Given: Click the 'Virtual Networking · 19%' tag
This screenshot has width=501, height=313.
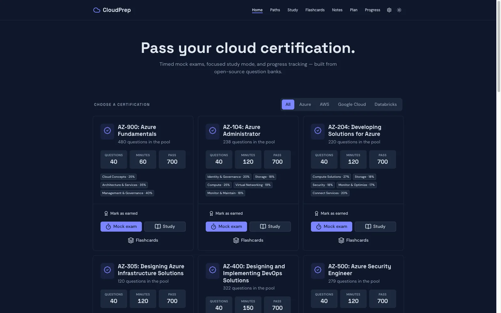Looking at the screenshot, I should (253, 185).
